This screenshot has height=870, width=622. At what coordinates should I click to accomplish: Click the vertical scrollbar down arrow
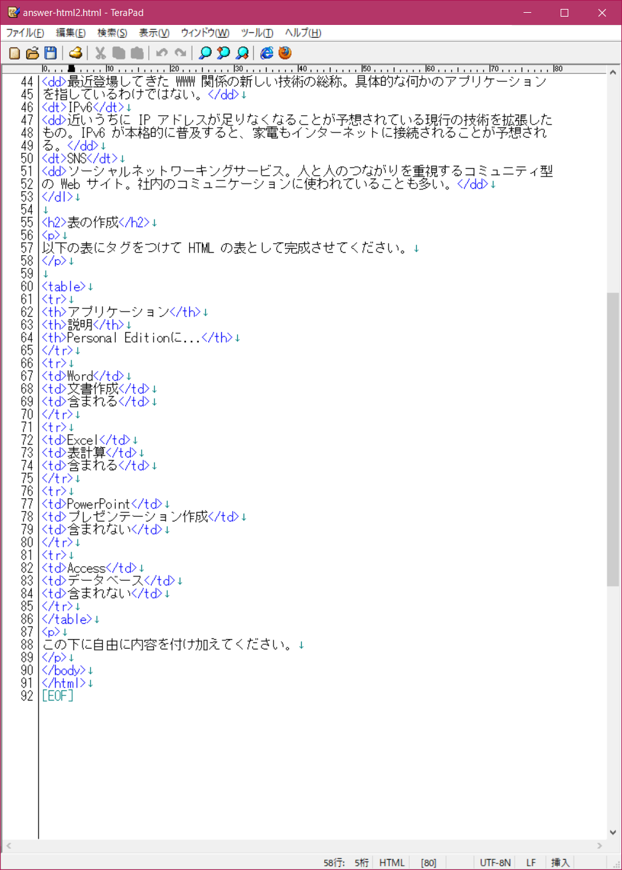(613, 832)
